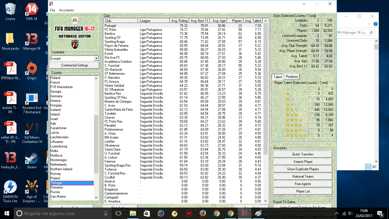The image size is (389, 219).
Task: Open the tradução_f desktop icon
Action: [x=11, y=160]
